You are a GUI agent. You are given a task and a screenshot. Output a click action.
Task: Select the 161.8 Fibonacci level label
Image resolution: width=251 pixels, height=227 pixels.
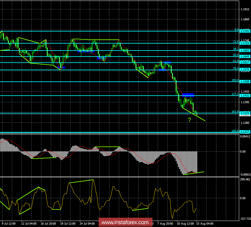(235, 112)
